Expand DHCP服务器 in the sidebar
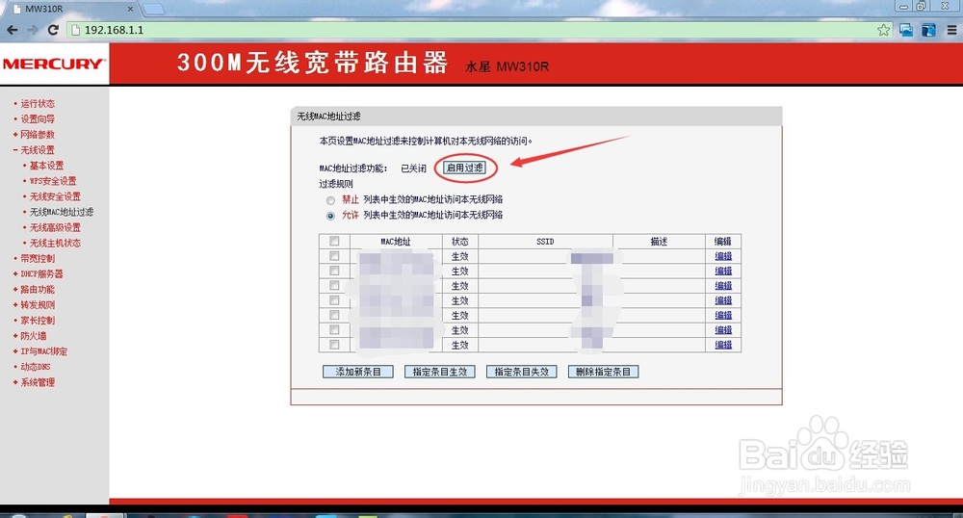The width and height of the screenshot is (963, 518). tap(41, 273)
